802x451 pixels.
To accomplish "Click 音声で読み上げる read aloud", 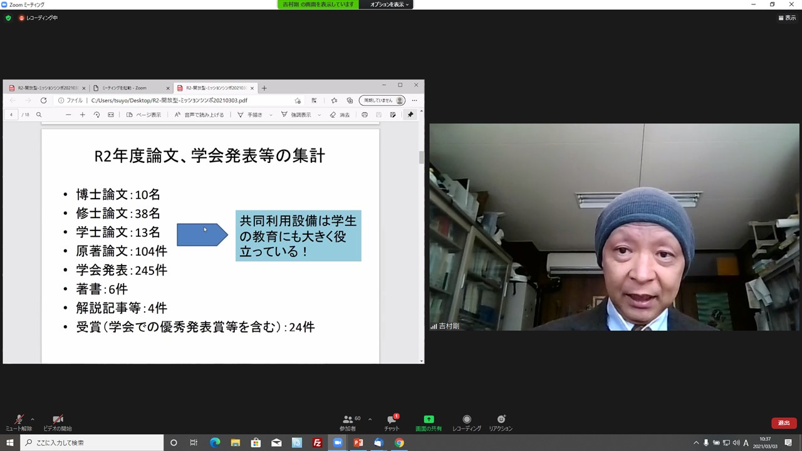I will click(199, 115).
